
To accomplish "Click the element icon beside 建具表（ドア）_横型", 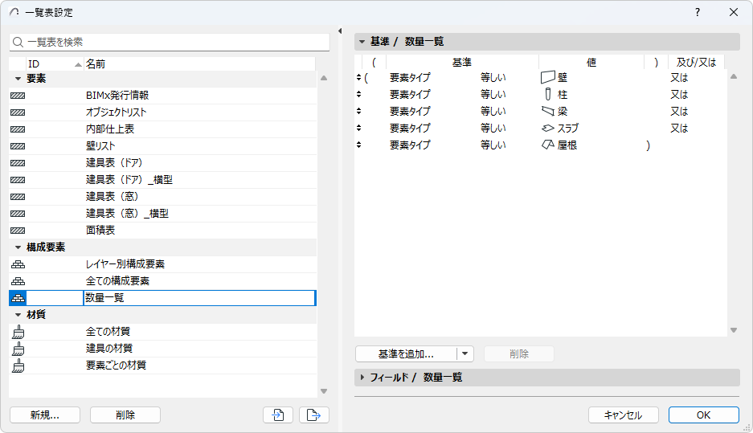I will [18, 179].
